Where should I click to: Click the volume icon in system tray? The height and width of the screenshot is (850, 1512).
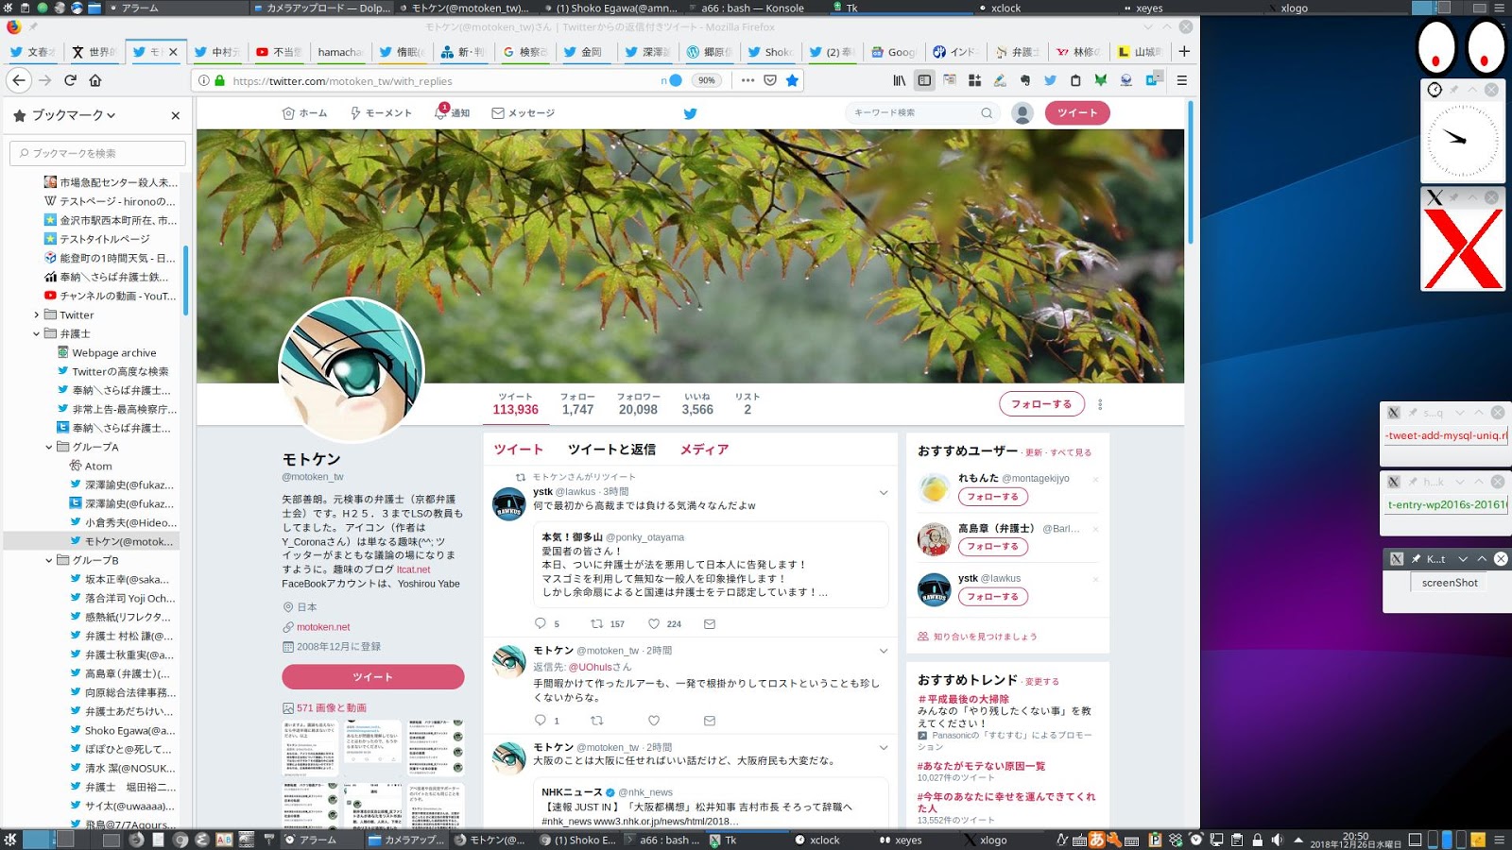pos(1278,840)
